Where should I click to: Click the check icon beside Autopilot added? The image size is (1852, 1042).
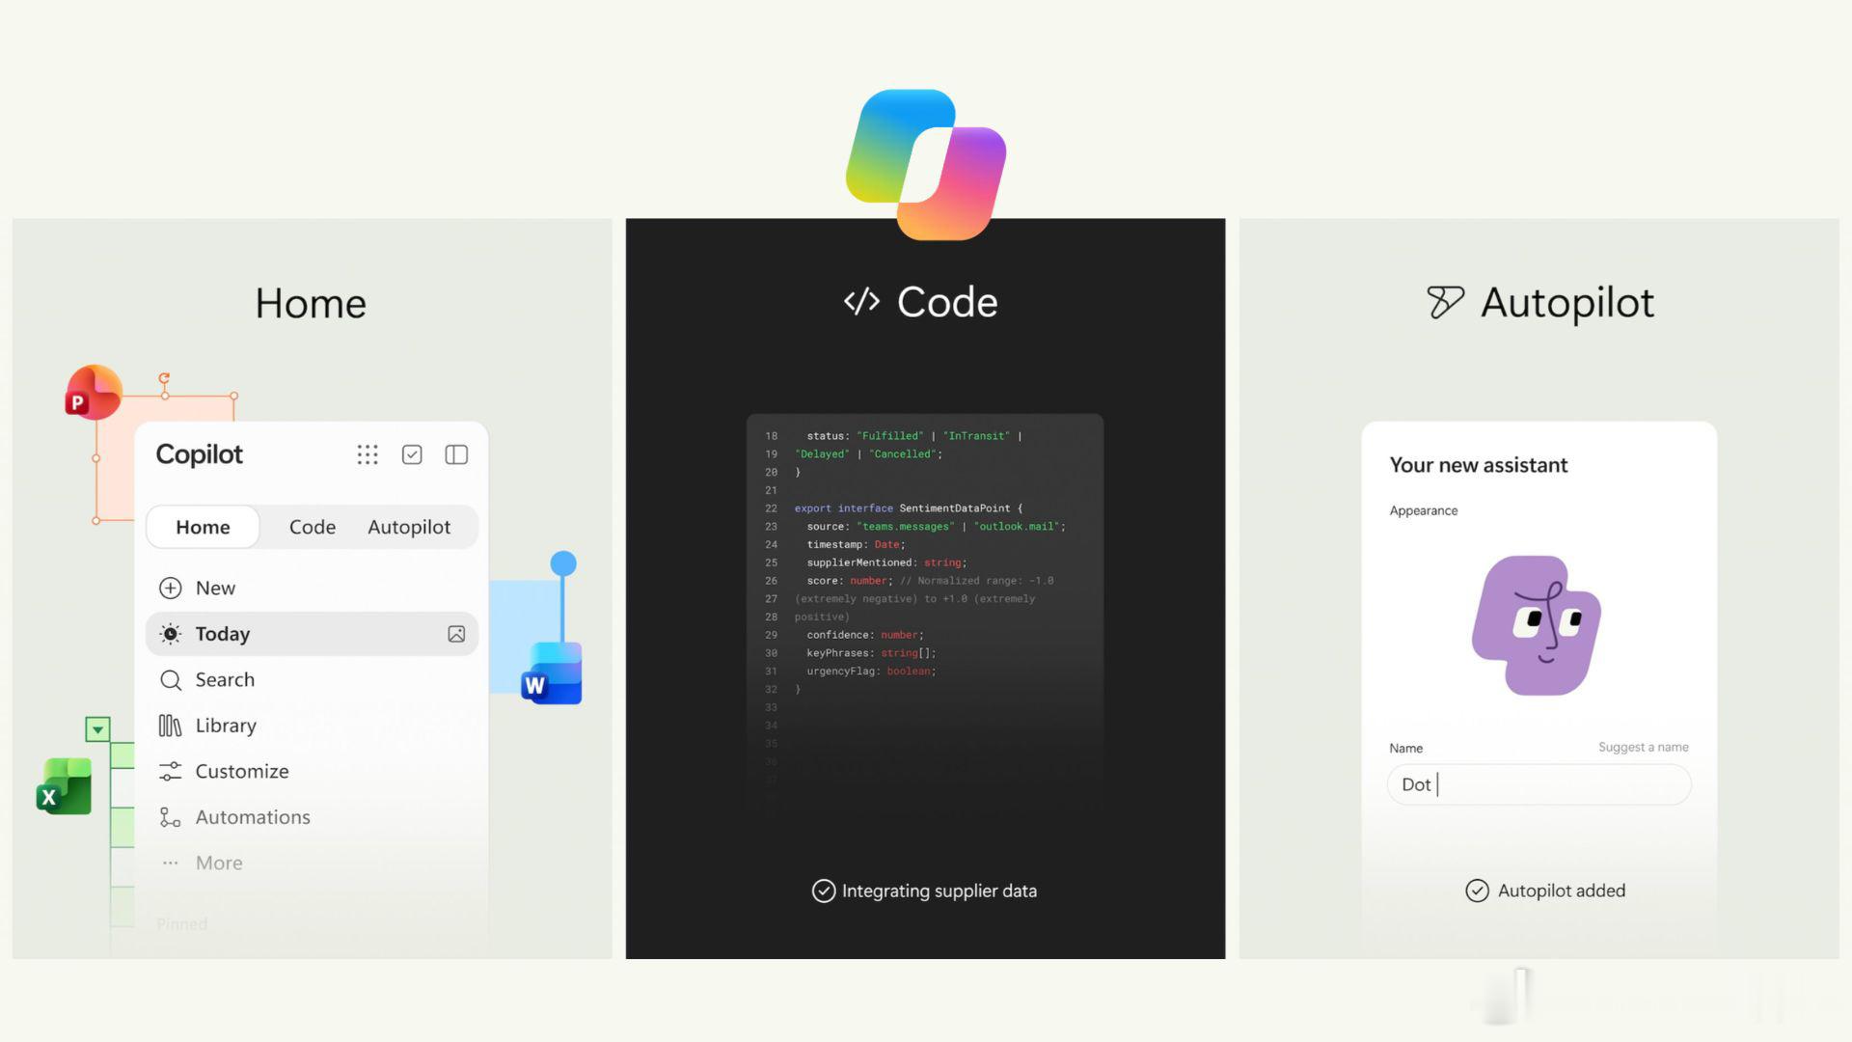[1477, 891]
